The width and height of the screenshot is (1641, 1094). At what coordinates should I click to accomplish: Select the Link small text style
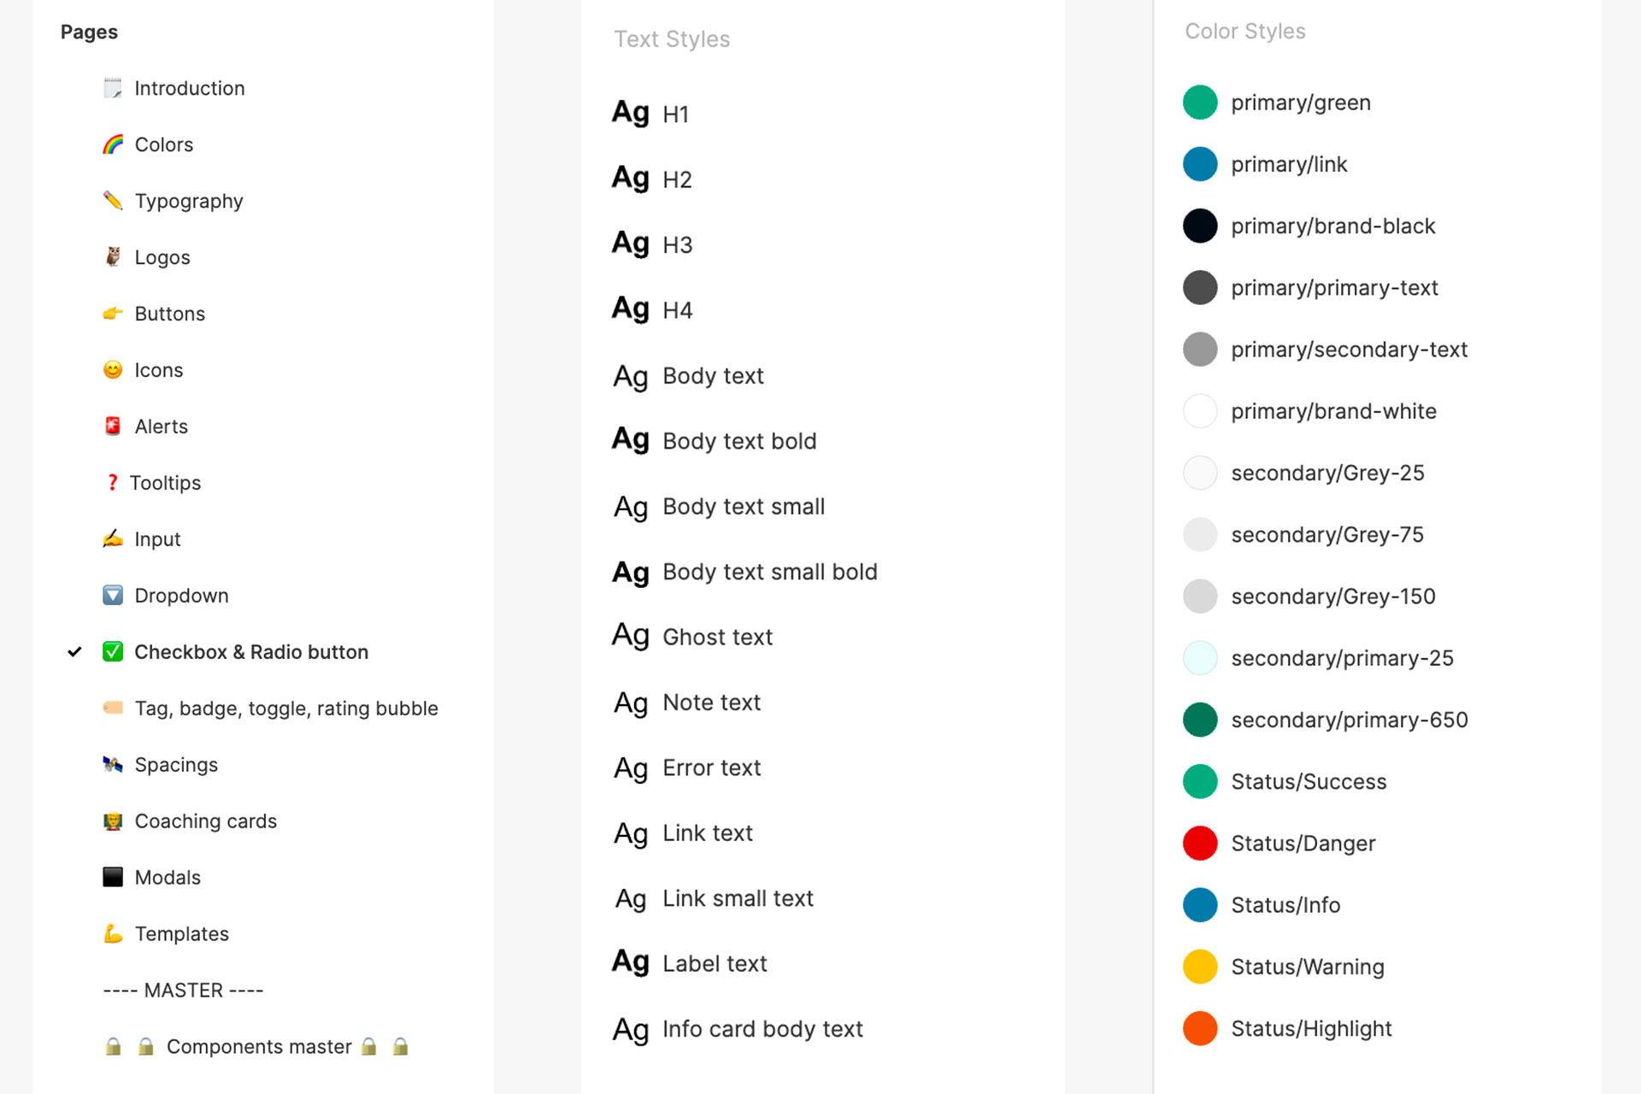738,898
